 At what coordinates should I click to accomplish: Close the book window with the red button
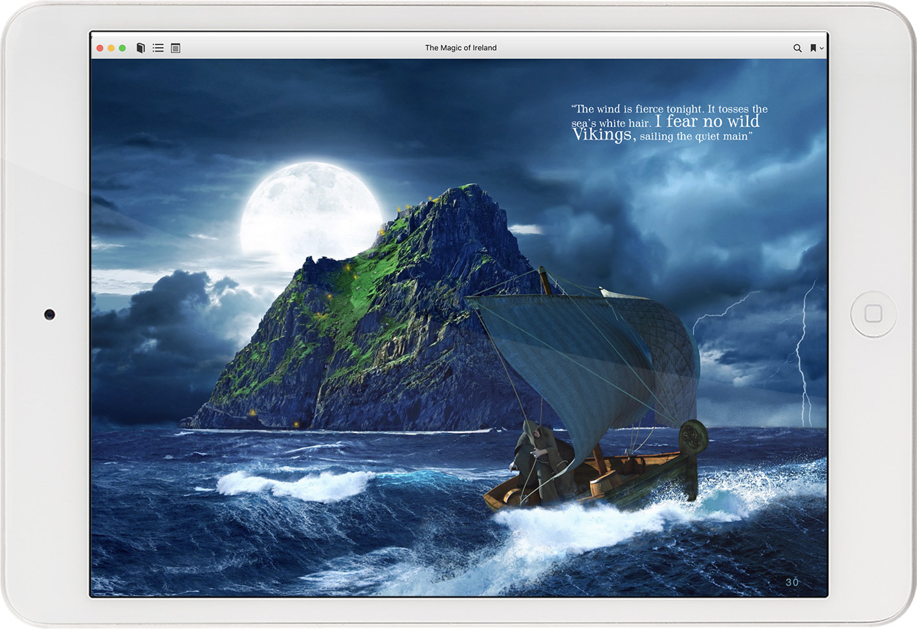tap(100, 48)
